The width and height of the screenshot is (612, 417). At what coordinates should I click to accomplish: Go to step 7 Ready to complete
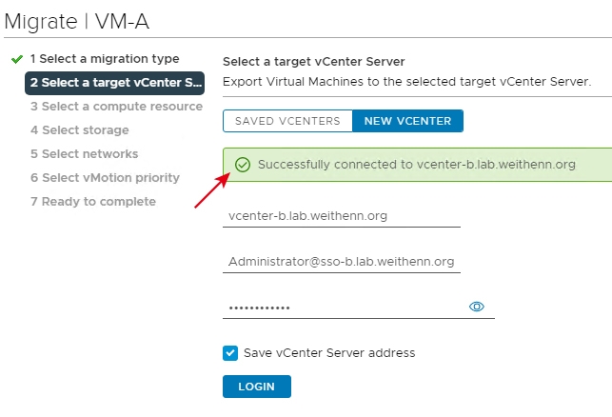tap(93, 202)
